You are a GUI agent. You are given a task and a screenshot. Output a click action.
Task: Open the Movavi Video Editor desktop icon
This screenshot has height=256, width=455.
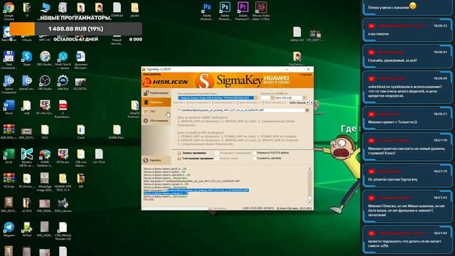tap(261, 11)
